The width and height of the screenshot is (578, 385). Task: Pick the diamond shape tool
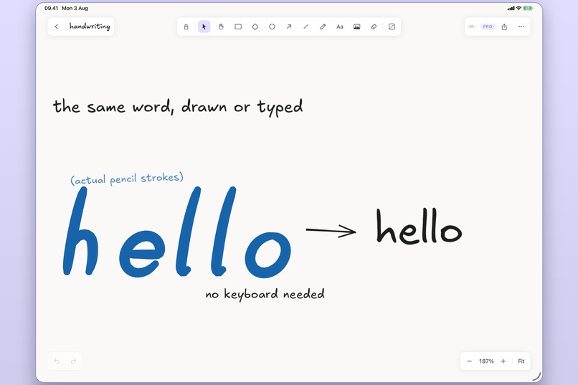(255, 27)
